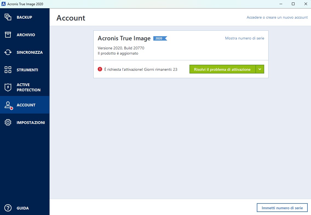Select the ACCOUNT label in sidebar

pos(26,105)
